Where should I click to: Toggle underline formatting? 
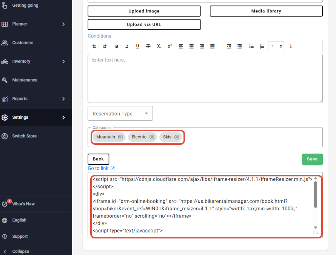pos(137,46)
